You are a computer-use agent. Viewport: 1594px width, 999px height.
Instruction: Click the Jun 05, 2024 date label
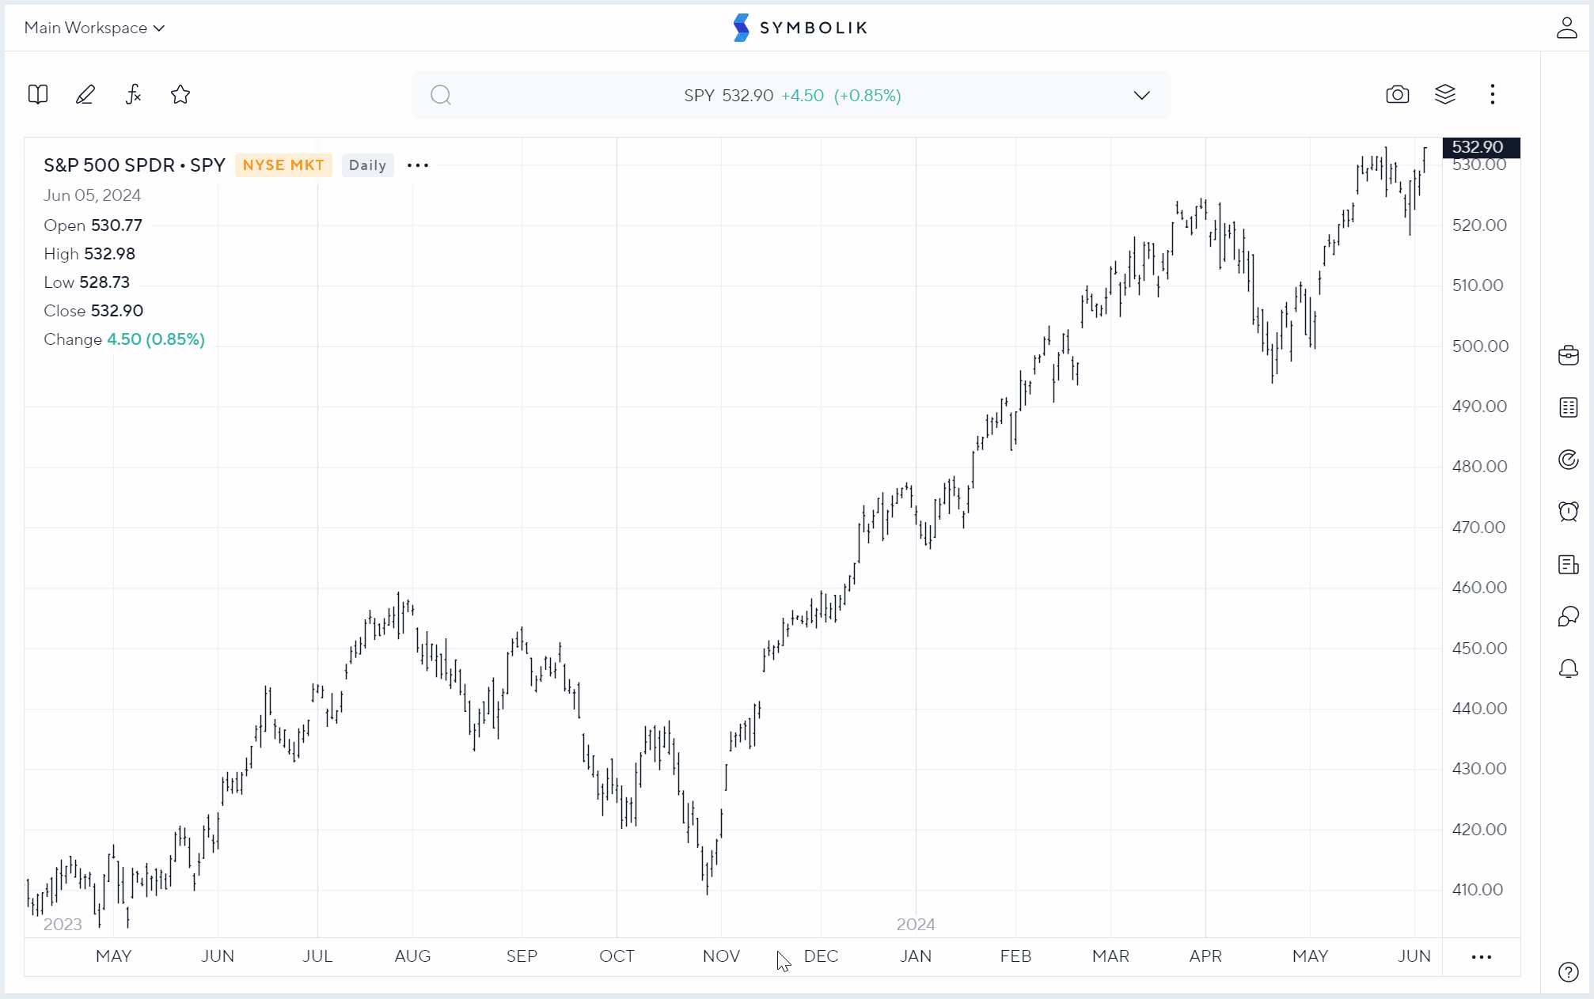(x=92, y=195)
